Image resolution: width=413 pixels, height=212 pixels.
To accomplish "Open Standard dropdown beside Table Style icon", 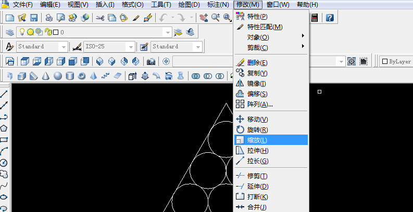I will pos(198,47).
